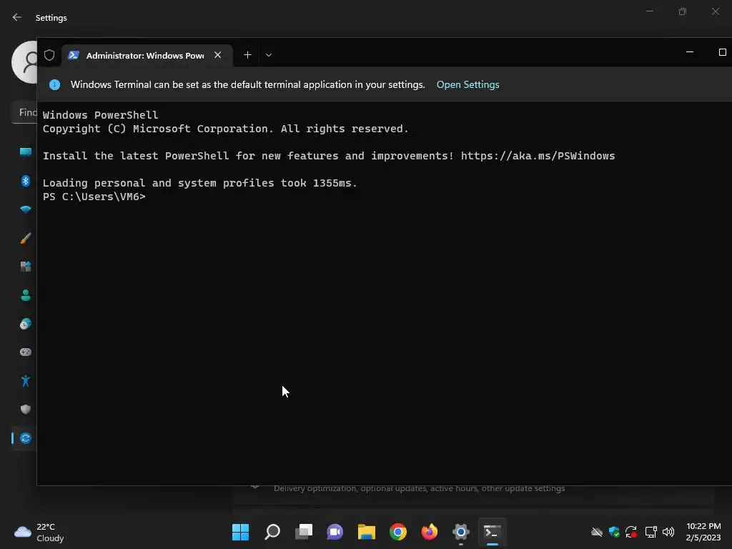Click the blue info icon in banner
732x549 pixels.
coord(54,84)
